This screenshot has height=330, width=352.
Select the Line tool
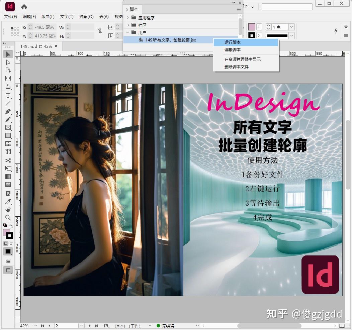[x=8, y=103]
